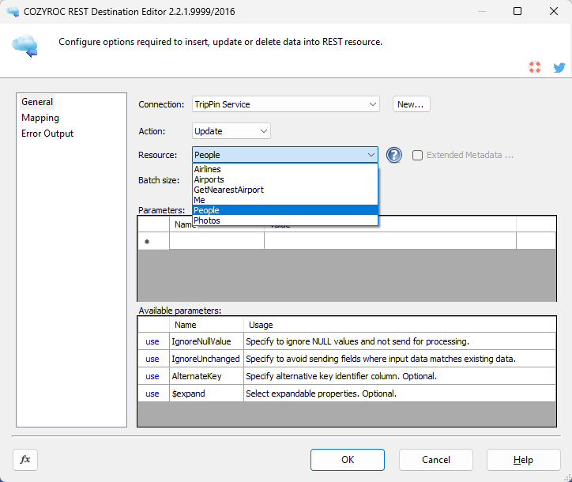This screenshot has width=572, height=482.
Task: Click the empty parameter Name cell
Action: [216, 241]
